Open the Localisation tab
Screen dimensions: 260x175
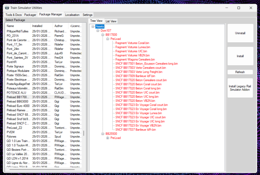(72, 15)
